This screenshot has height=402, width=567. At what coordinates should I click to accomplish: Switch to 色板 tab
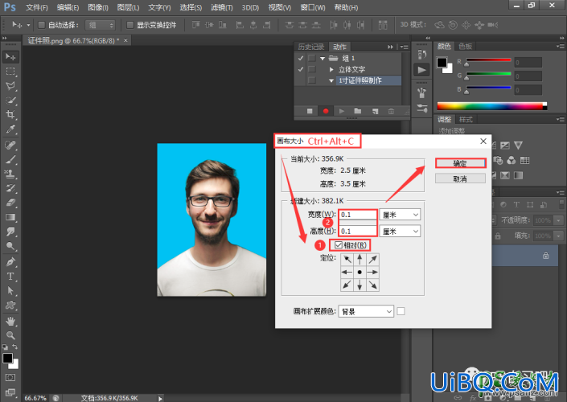coord(466,46)
